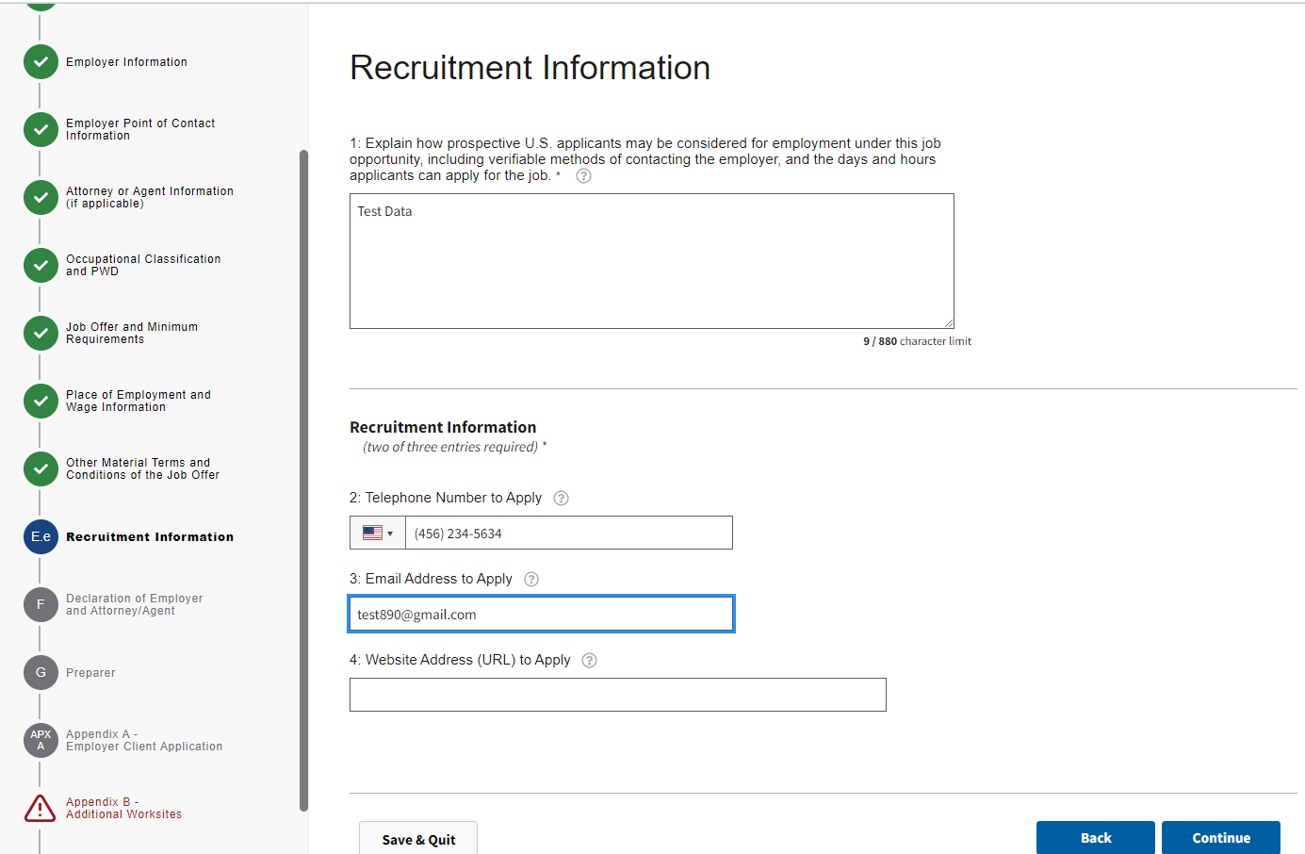
Task: Open the country flag phone code dropdown
Action: [x=378, y=534]
